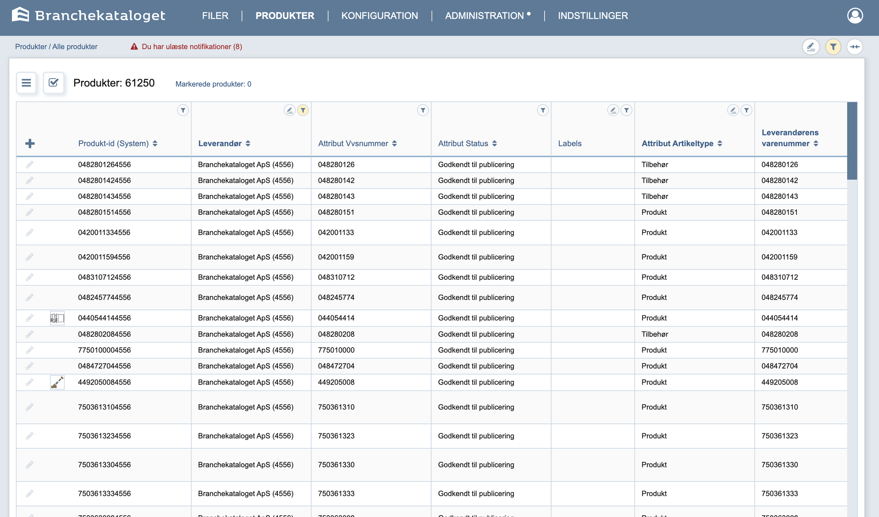879x517 pixels.
Task: Click the table's vertical scrollbar thumb
Action: click(852, 141)
